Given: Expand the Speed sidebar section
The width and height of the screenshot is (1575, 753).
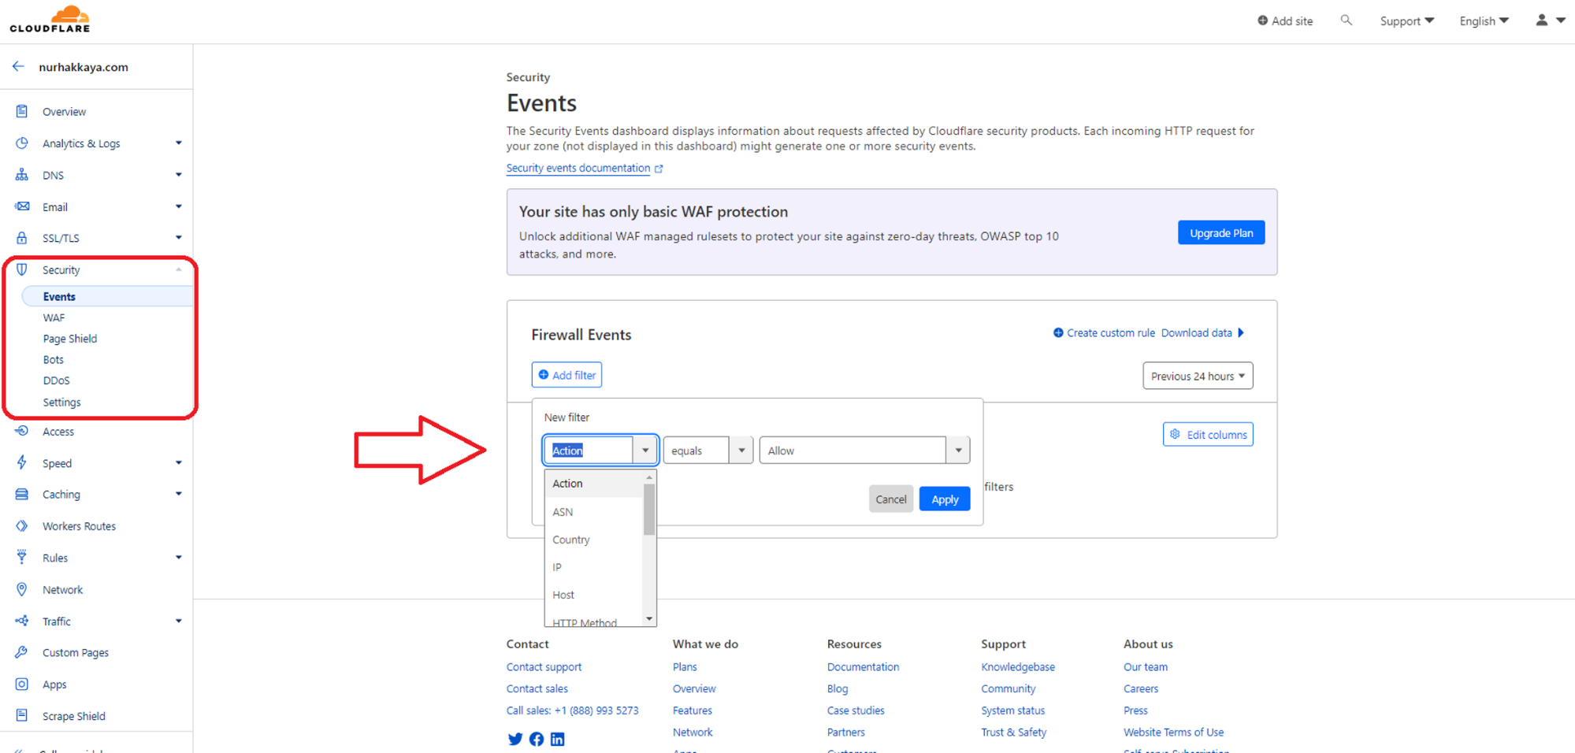Looking at the screenshot, I should coord(179,462).
